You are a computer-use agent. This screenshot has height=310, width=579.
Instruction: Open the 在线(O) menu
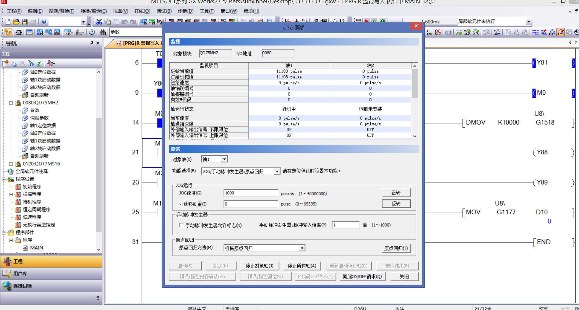coord(142,11)
